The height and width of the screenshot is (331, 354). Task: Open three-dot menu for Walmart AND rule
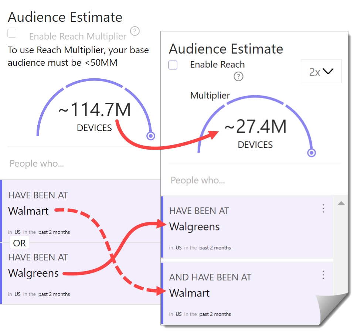(323, 275)
